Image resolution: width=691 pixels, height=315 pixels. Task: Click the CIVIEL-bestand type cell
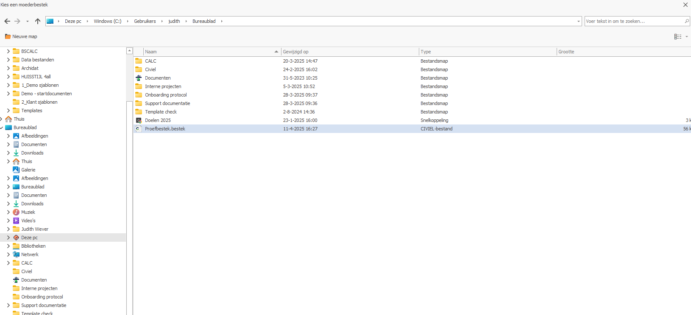coord(436,129)
